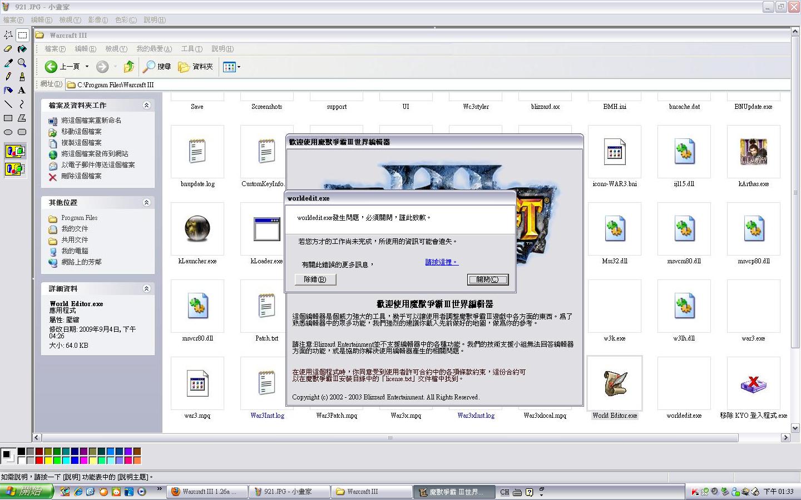Expand the Quick Launch overflow chevron
Viewport: 801px width, 500px height.
[x=159, y=489]
